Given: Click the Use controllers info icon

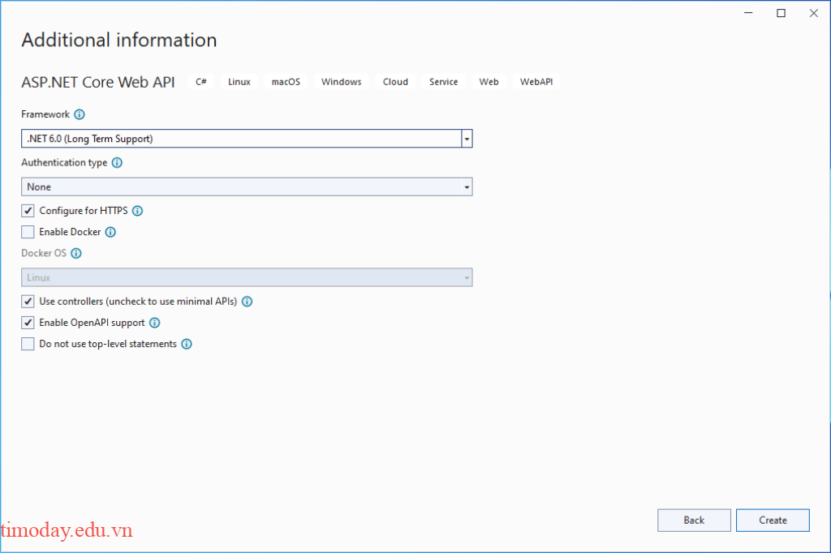Looking at the screenshot, I should point(248,301).
